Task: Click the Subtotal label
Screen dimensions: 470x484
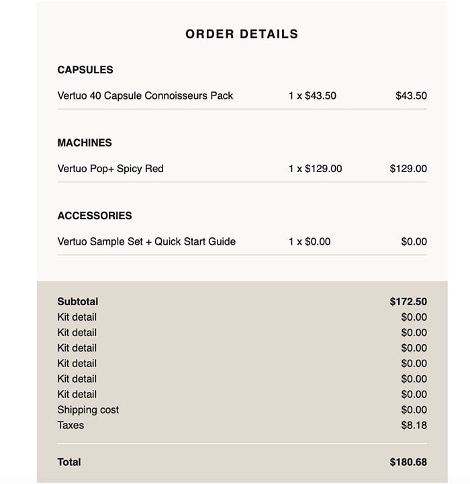Action: coord(78,302)
